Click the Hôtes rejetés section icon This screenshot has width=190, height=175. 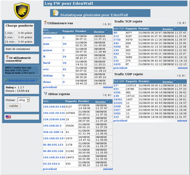pos(46,93)
